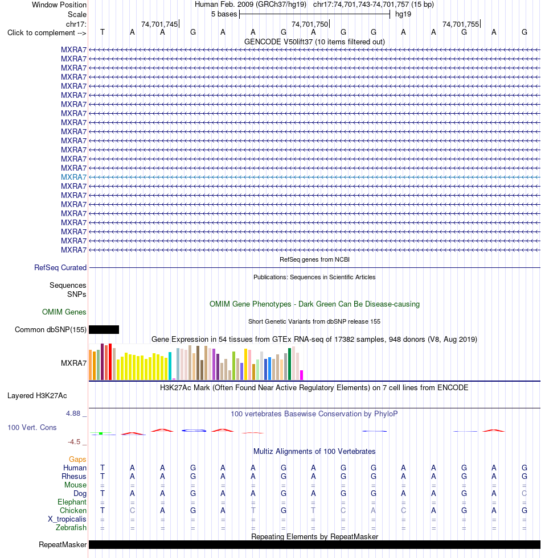Click the dark green bar in GTEx chart
The image size is (541, 558).
(290, 364)
